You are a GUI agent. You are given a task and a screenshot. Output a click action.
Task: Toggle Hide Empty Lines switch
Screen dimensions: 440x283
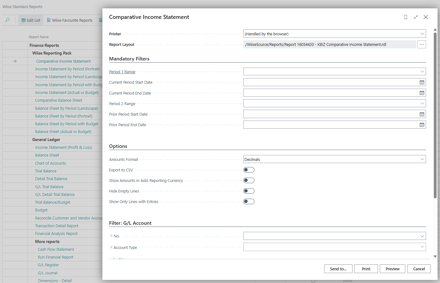tap(249, 191)
